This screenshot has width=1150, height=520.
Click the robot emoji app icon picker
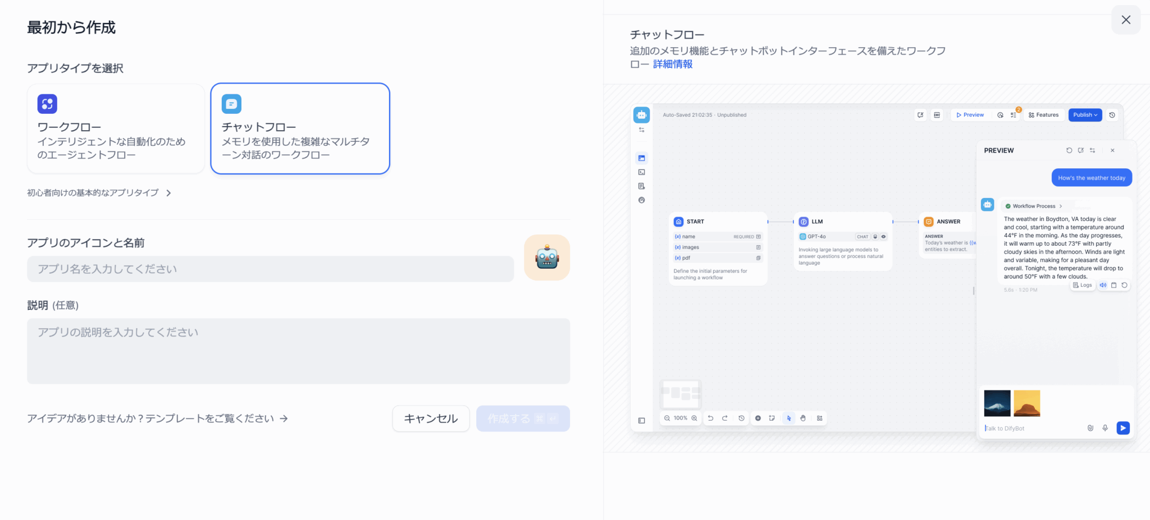(546, 257)
